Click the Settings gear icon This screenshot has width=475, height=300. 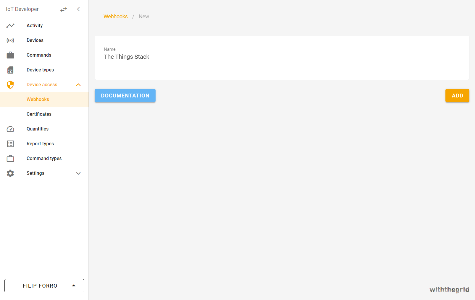pos(10,173)
